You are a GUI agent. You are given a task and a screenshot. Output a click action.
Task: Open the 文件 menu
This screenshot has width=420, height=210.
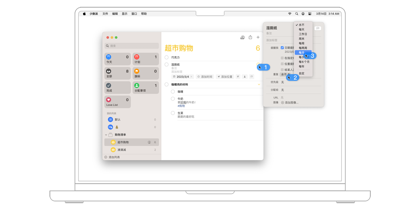105,13
